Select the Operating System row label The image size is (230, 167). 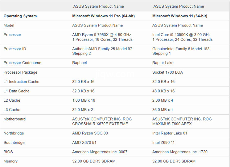pyautogui.click(x=20, y=16)
